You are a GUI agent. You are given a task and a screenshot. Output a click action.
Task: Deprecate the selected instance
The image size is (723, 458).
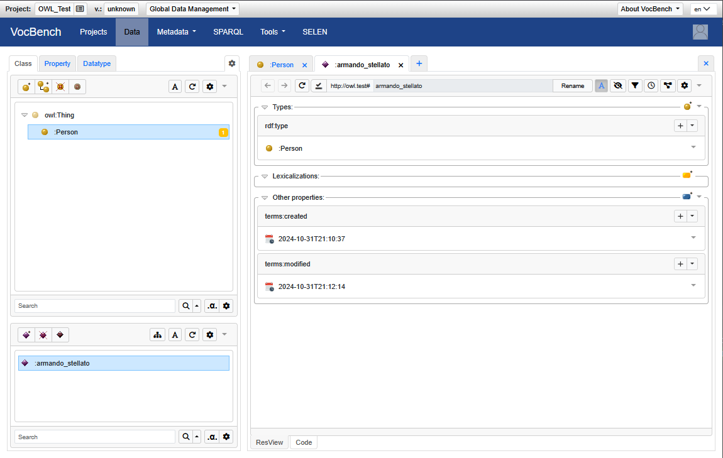(x=60, y=335)
